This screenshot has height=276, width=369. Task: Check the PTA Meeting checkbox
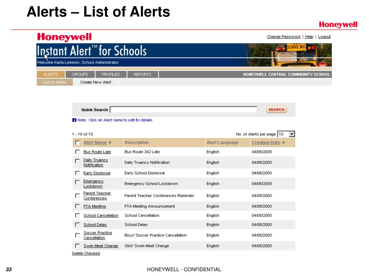click(77, 206)
